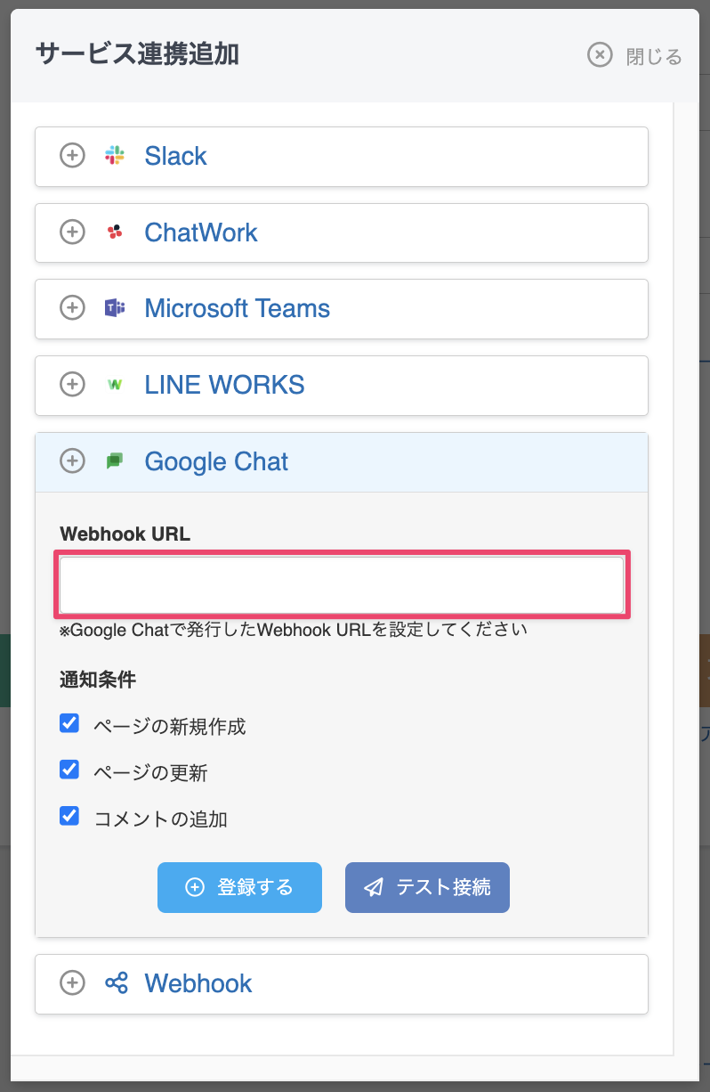The image size is (710, 1092).
Task: Open the LINE WORKS integration title
Action: [224, 385]
